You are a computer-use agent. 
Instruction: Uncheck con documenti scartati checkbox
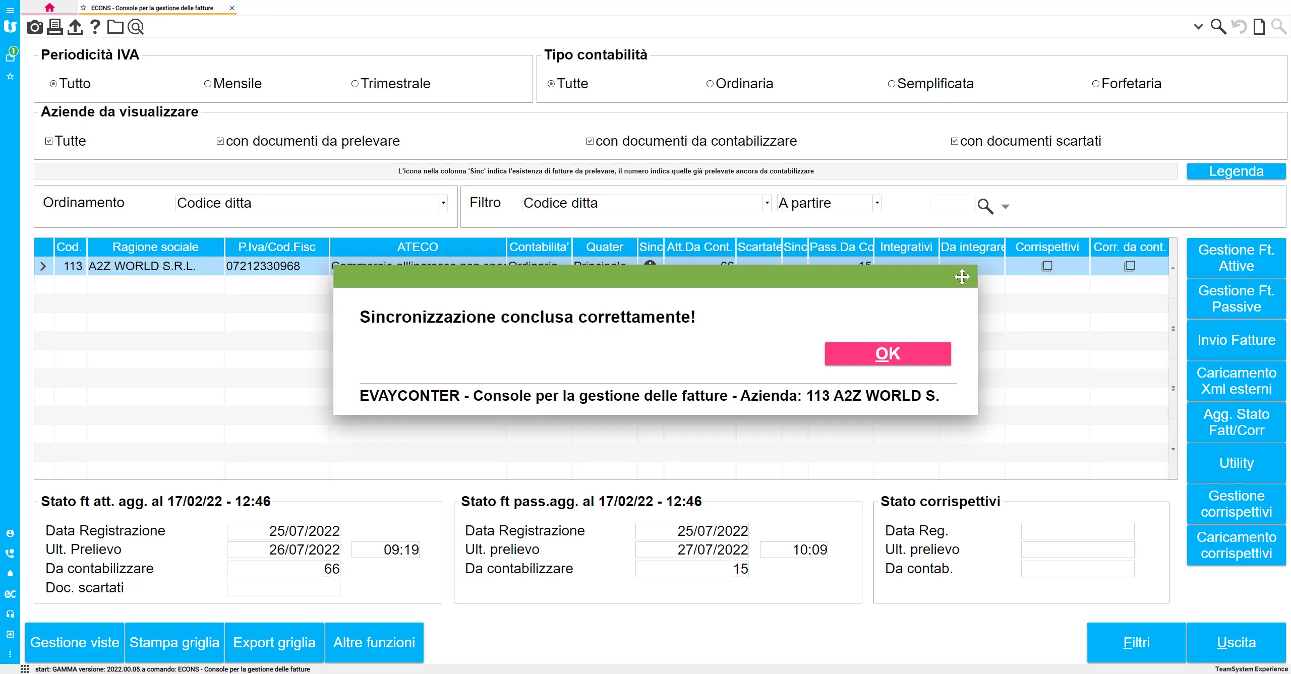954,141
